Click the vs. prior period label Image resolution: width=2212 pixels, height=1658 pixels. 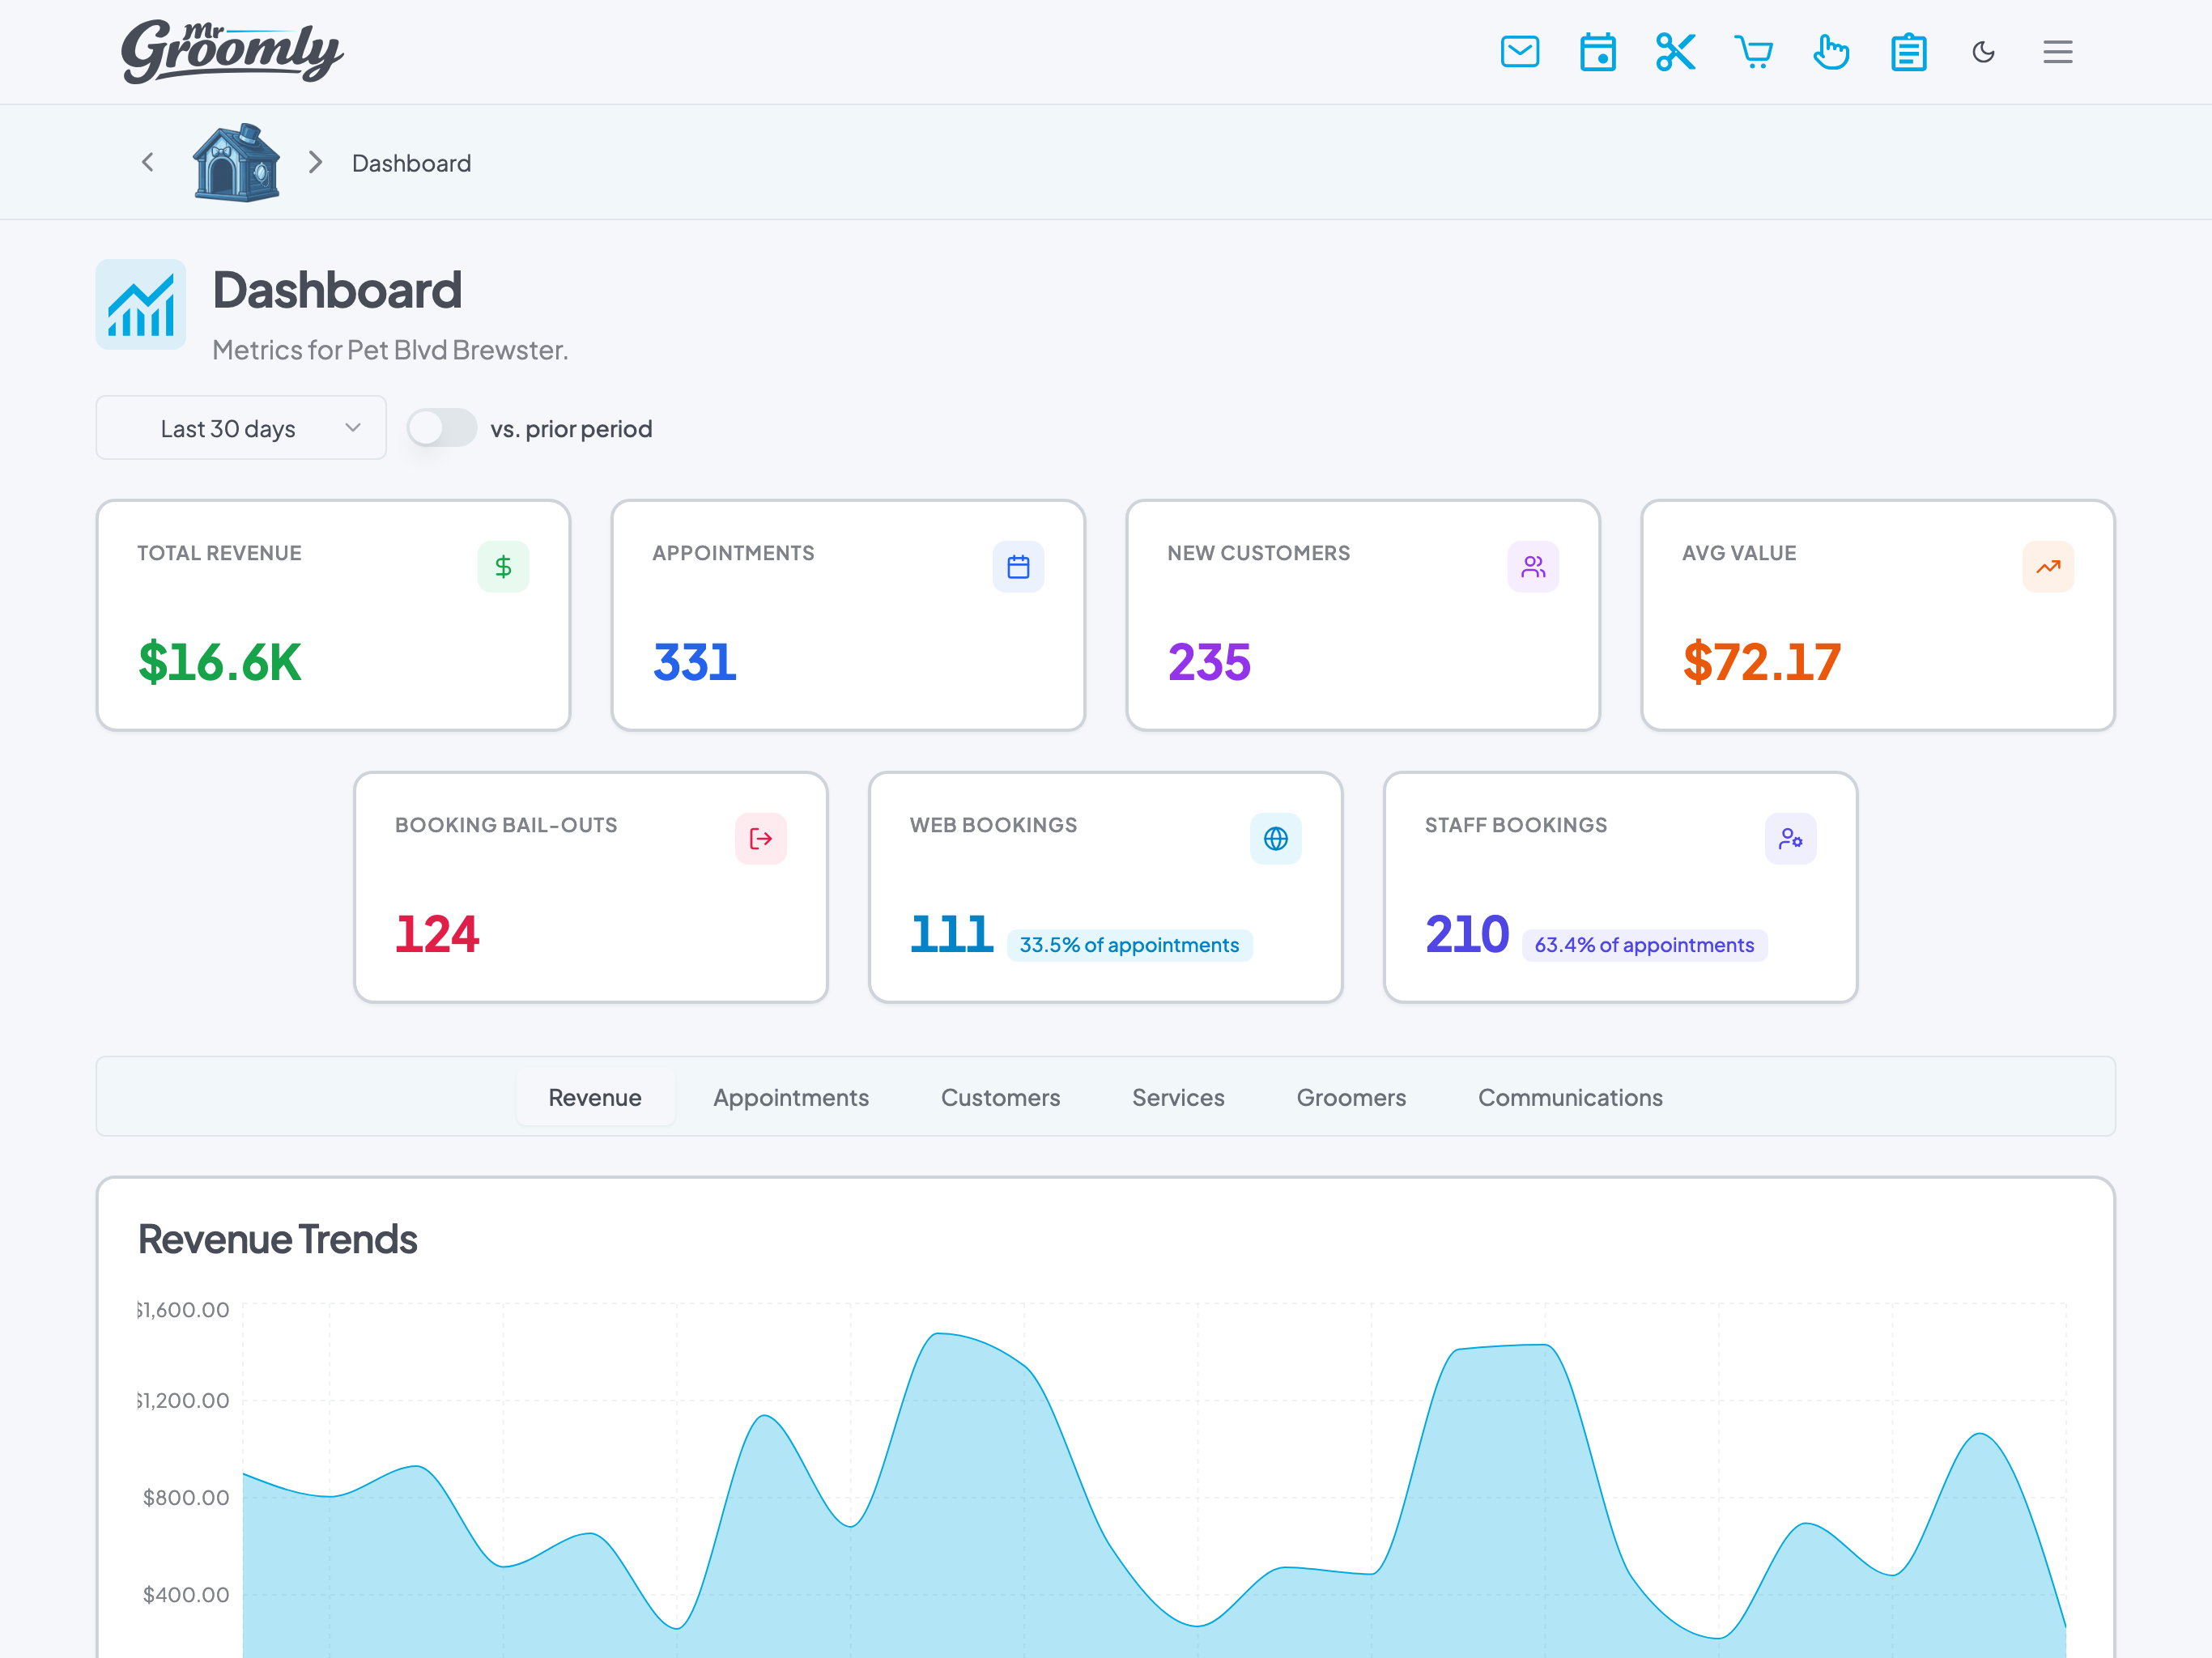coord(571,429)
